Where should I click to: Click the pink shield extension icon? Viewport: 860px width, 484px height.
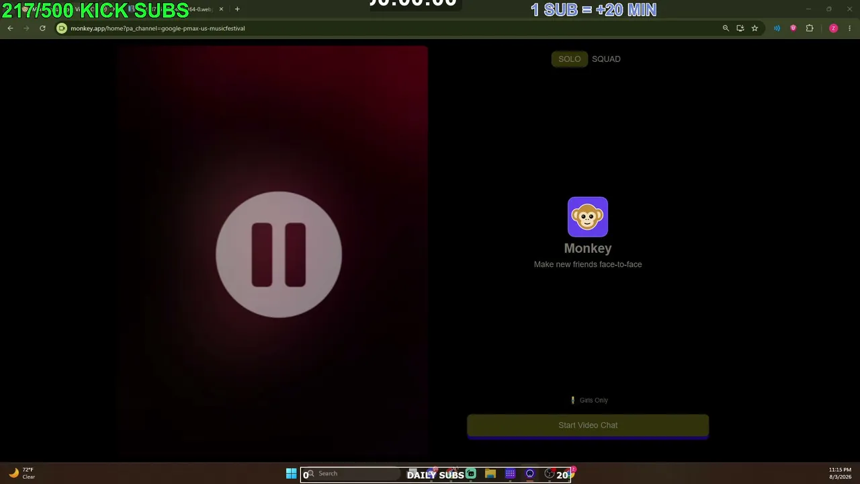coord(793,28)
